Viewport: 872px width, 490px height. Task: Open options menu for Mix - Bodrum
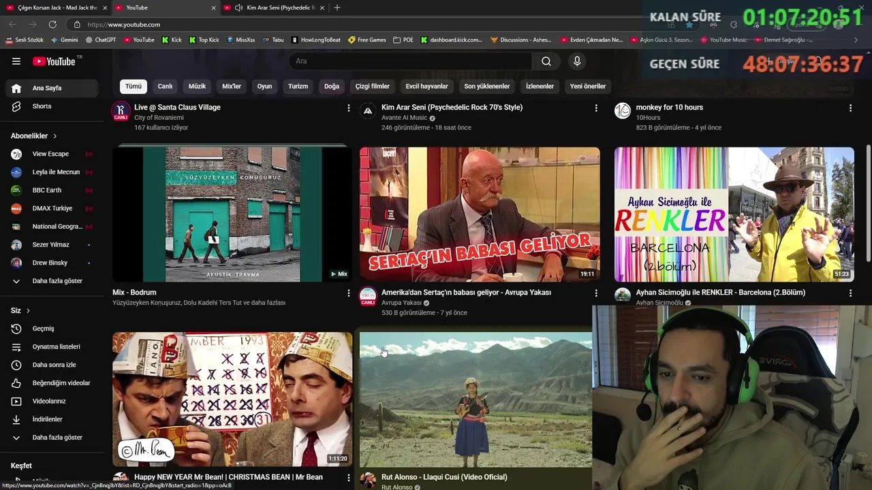pyautogui.click(x=349, y=293)
